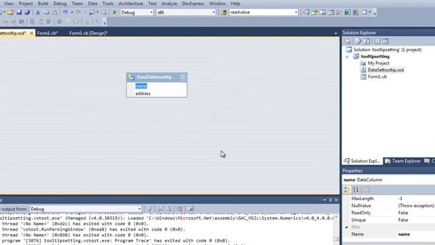Open the x86 platform dropdown
This screenshot has height=245, width=435.
213,12
